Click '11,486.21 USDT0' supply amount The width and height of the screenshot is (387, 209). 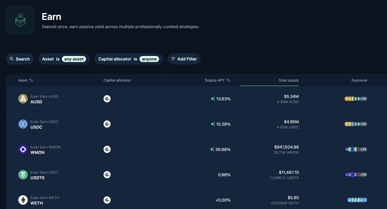click(284, 178)
